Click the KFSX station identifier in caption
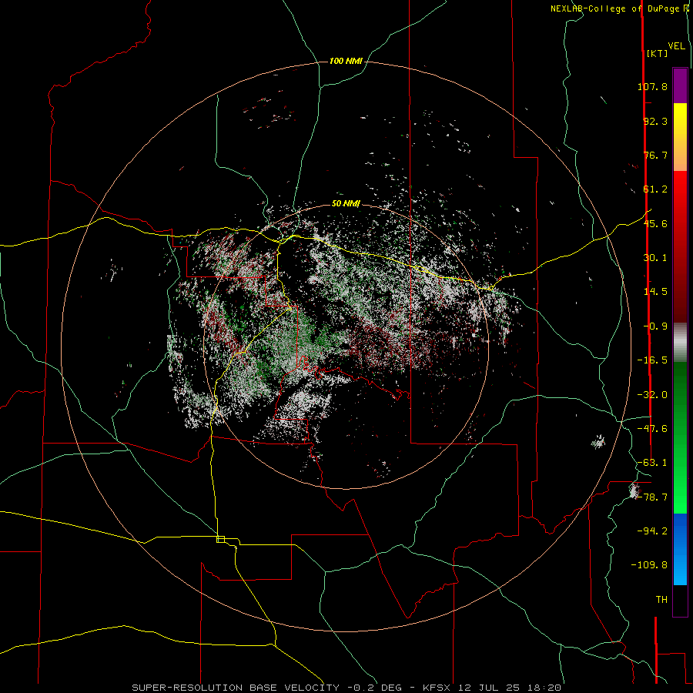The image size is (693, 693). click(x=437, y=688)
